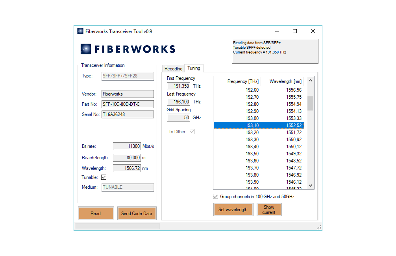Select the highlighted 193,10 THz row

click(259, 125)
